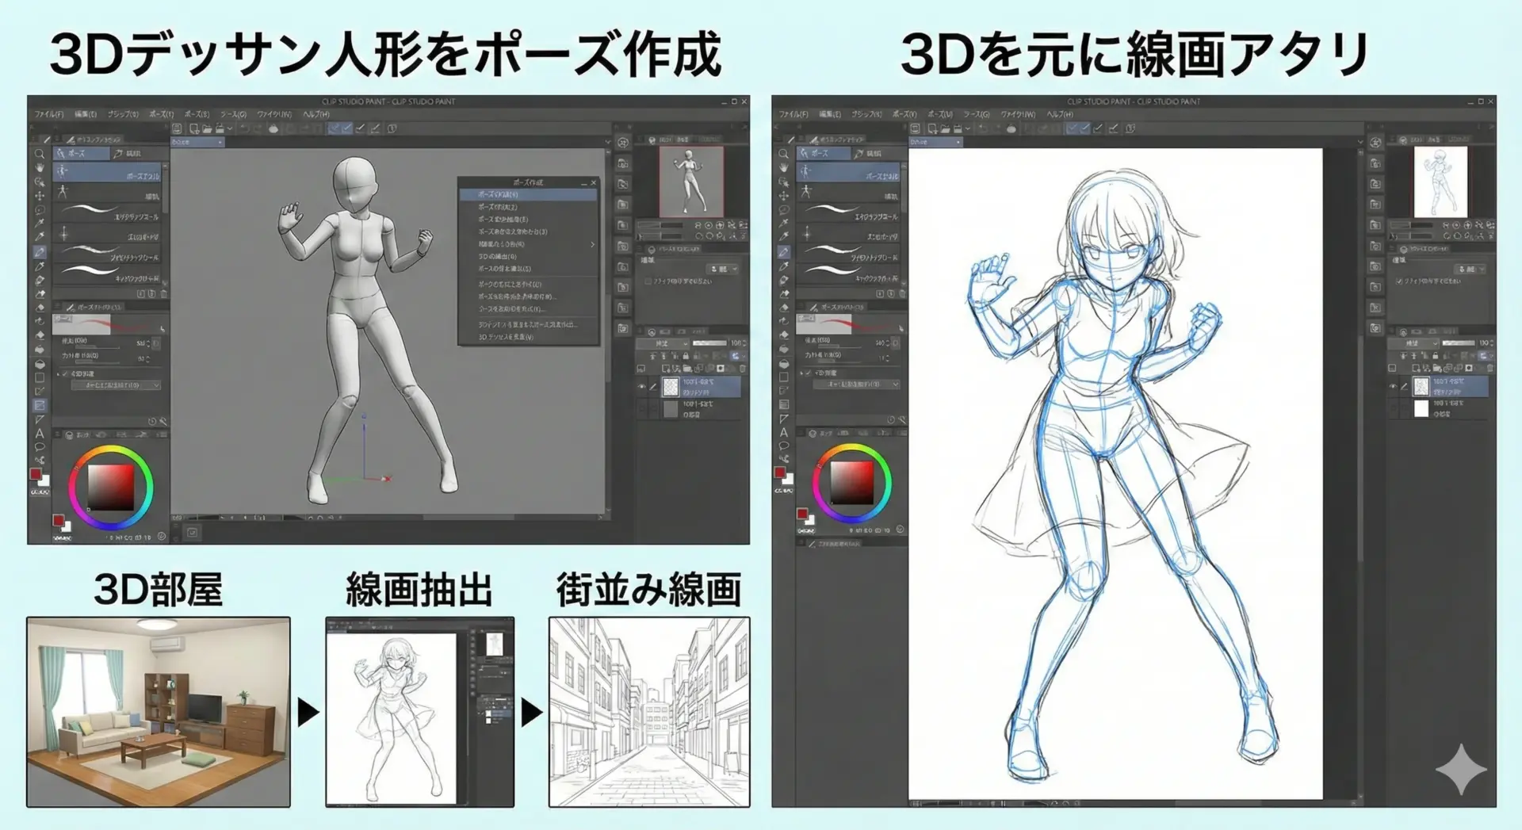
Task: Hide the top layer via eye icon, left window
Action: tap(642, 386)
